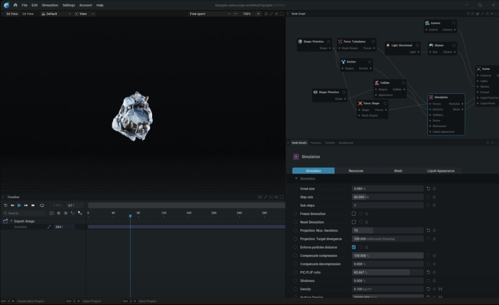Image resolution: width=499 pixels, height=305 pixels.
Task: Open the Randomized panel tab
Action: pyautogui.click(x=346, y=143)
